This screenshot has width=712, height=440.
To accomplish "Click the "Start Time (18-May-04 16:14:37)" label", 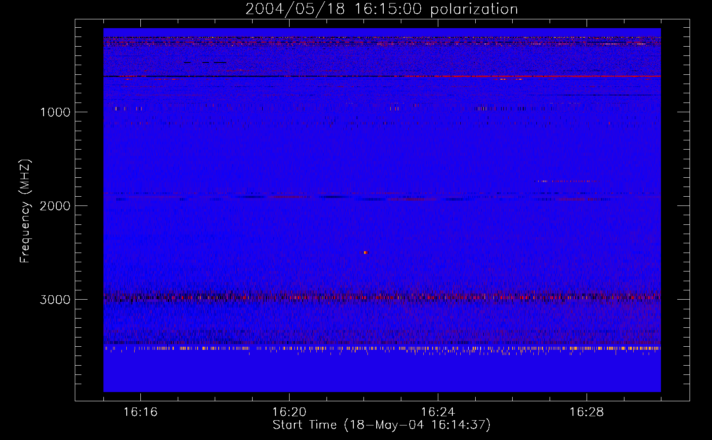I will [382, 425].
